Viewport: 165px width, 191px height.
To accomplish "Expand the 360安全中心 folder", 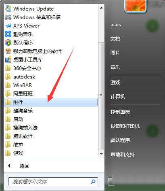I will tap(51, 68).
